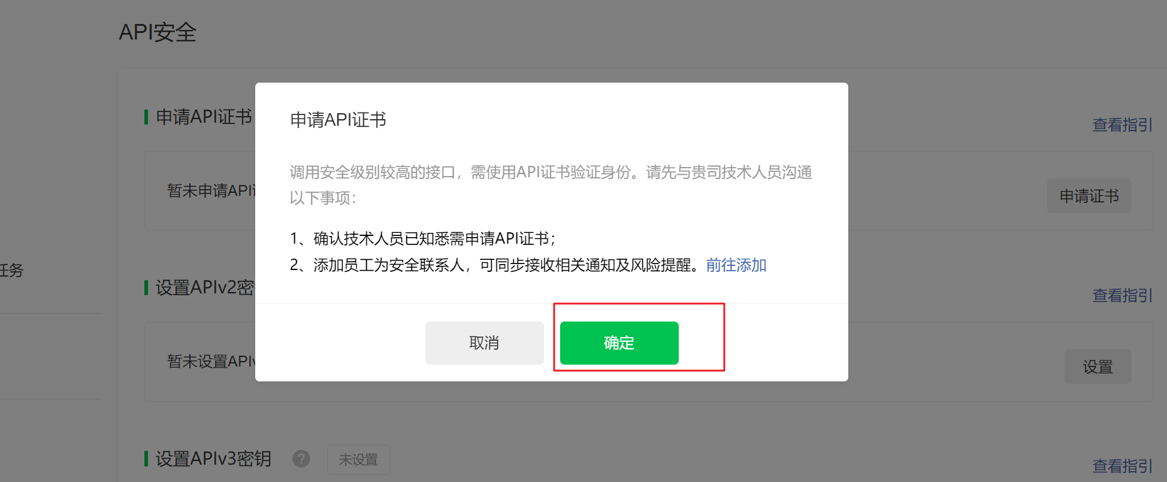Click the 申请API证书 section heading behind dialog
Screen dimensions: 1167x482
[204, 117]
